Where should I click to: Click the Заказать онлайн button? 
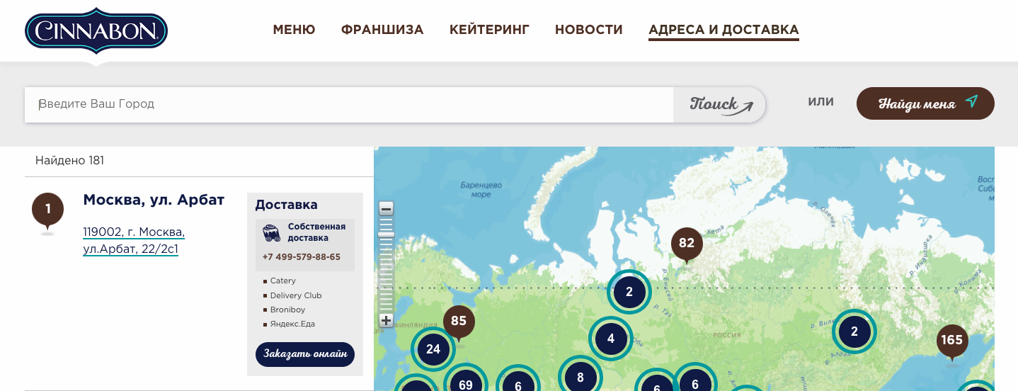tap(304, 354)
